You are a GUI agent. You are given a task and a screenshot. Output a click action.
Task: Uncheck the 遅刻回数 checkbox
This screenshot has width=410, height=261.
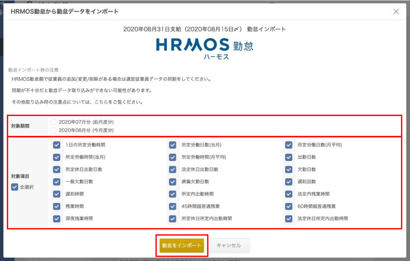click(x=289, y=182)
